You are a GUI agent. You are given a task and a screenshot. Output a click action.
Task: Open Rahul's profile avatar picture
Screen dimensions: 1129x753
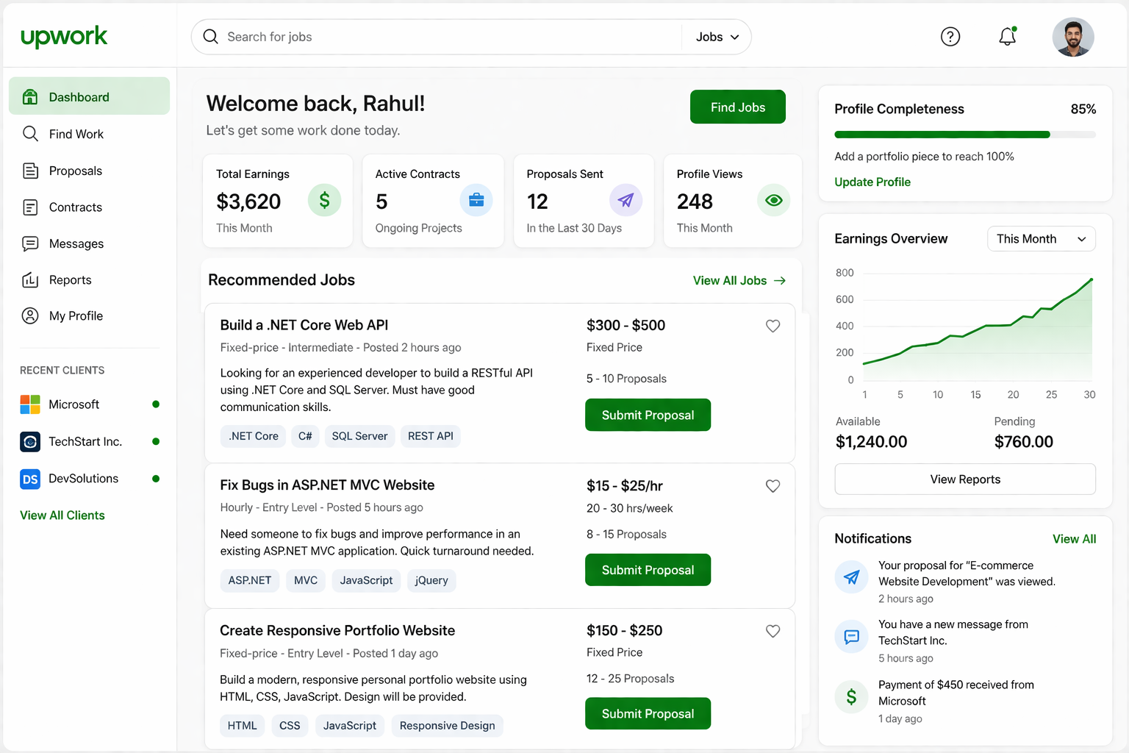(1073, 36)
